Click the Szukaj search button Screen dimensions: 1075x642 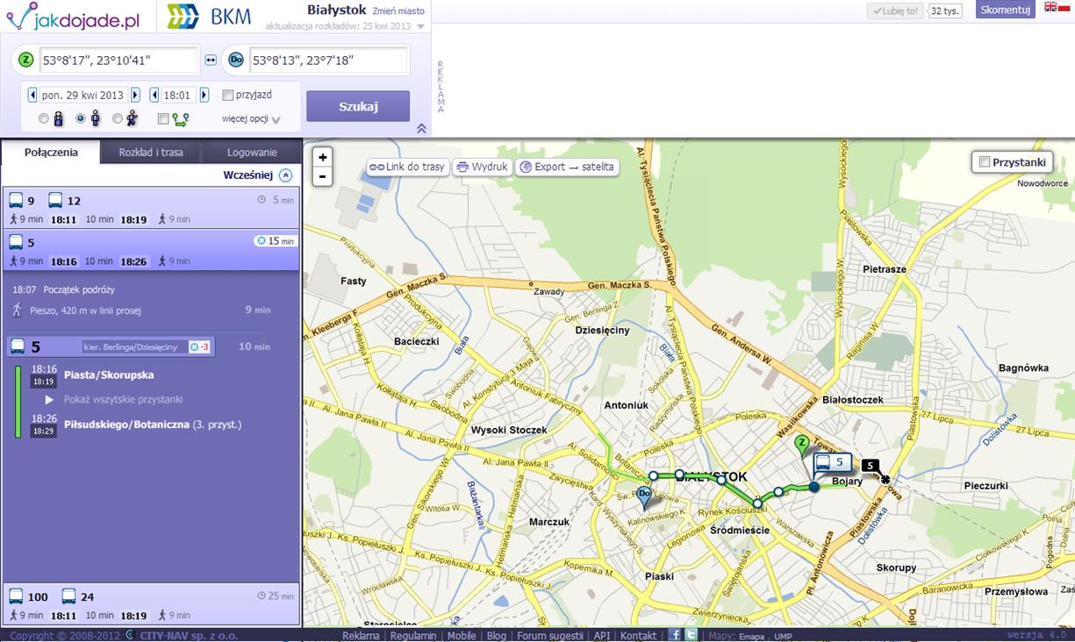pyautogui.click(x=358, y=106)
